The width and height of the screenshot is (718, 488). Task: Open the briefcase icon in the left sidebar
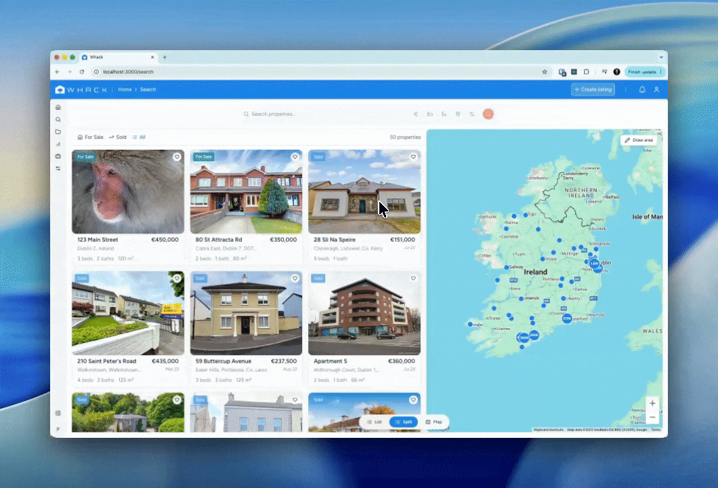pyautogui.click(x=58, y=157)
